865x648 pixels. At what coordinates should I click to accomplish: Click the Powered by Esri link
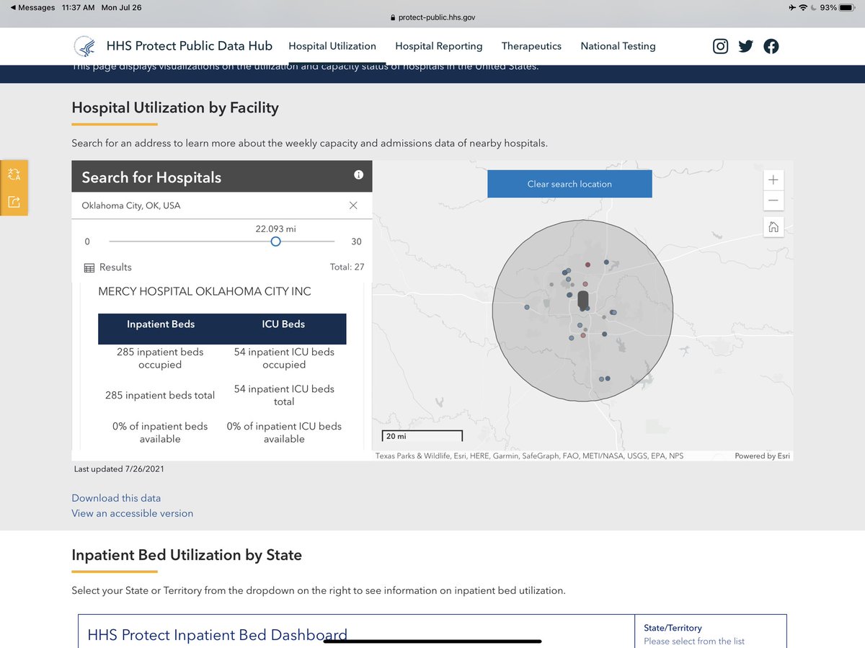tap(762, 456)
